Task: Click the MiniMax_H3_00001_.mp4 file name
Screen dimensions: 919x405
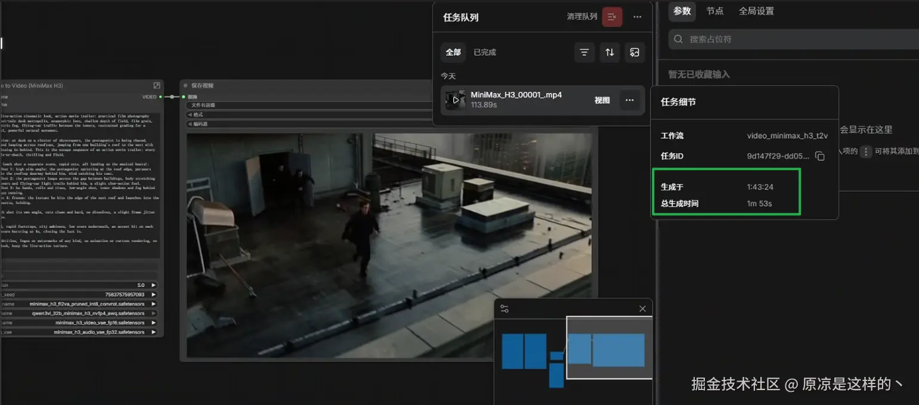Action: coord(516,95)
